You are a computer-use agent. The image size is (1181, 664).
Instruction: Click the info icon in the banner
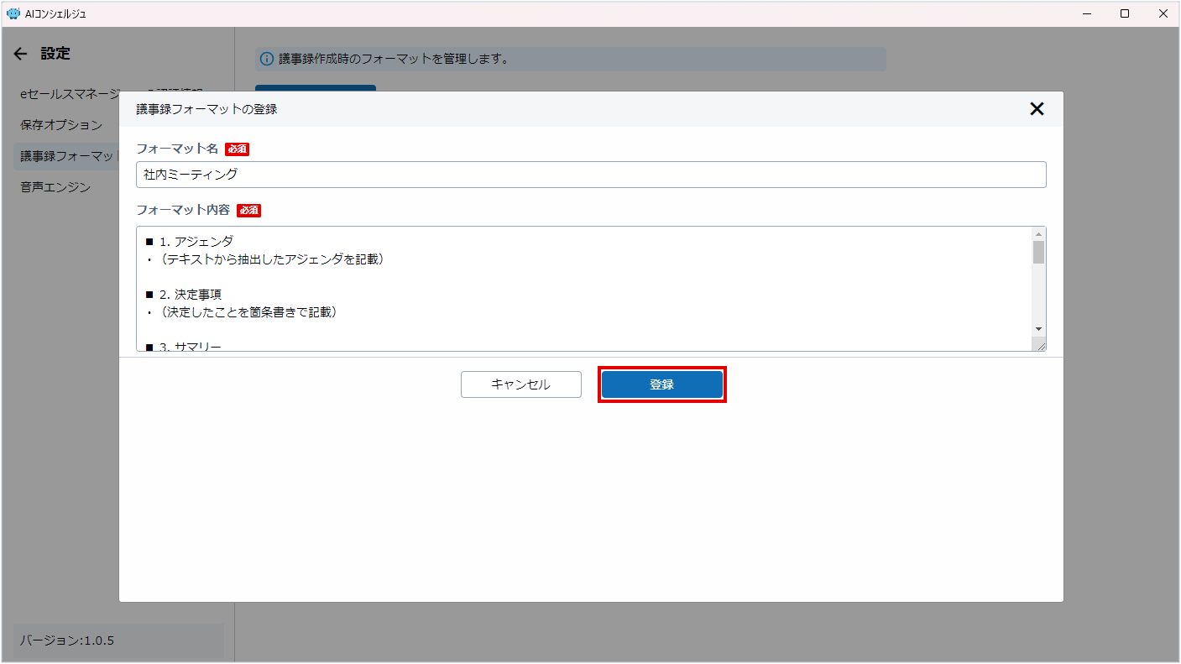tap(267, 59)
